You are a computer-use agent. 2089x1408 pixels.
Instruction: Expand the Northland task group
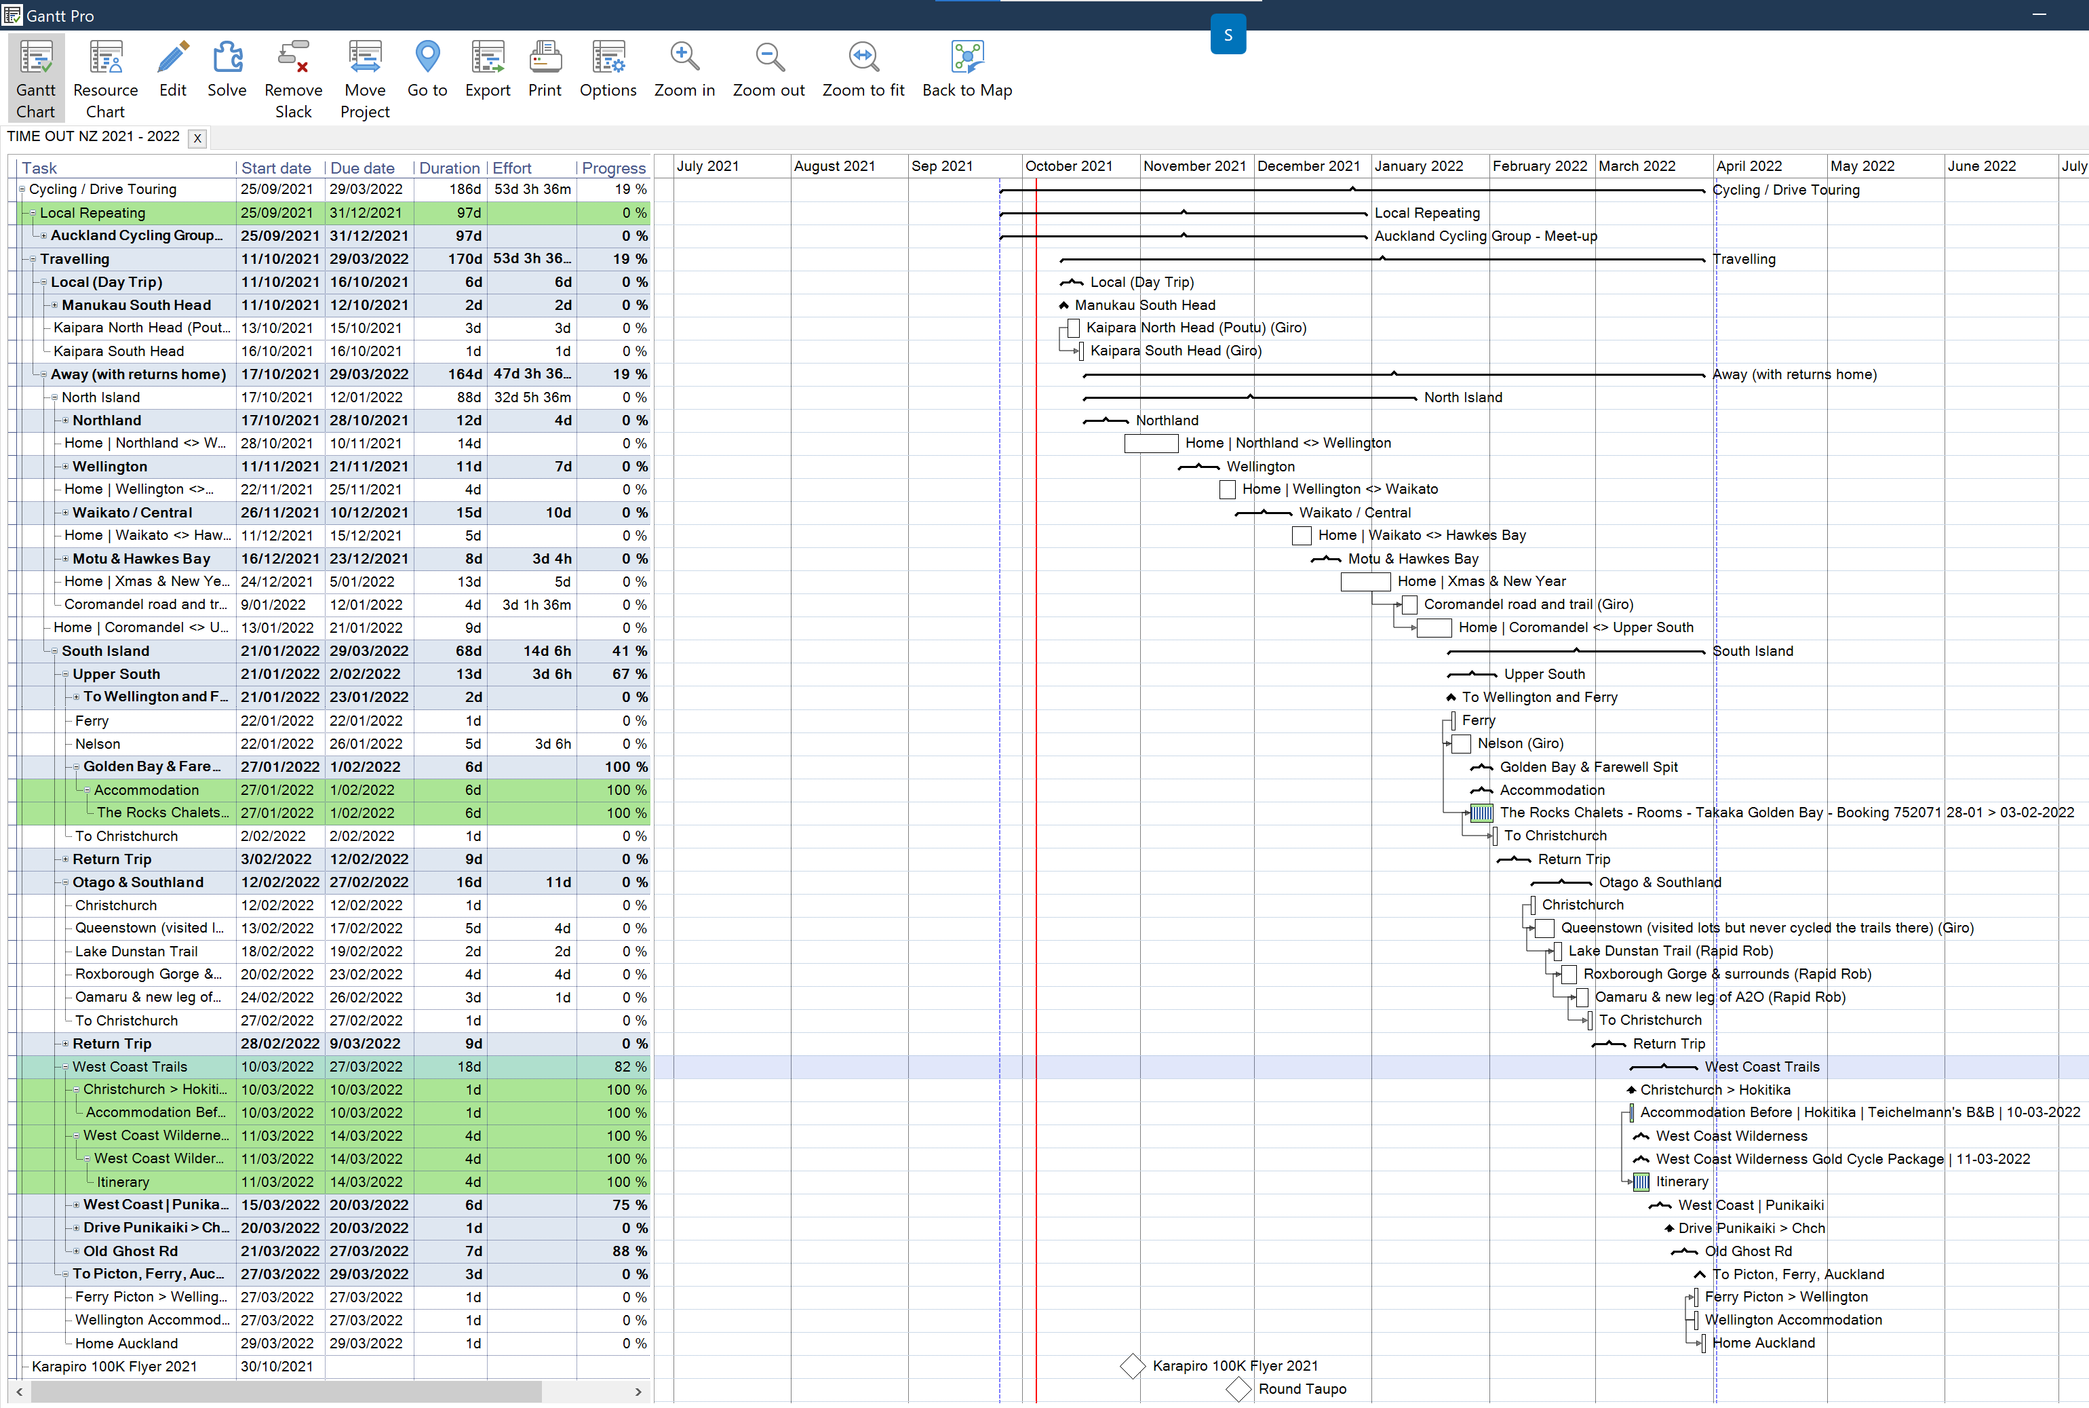[66, 421]
